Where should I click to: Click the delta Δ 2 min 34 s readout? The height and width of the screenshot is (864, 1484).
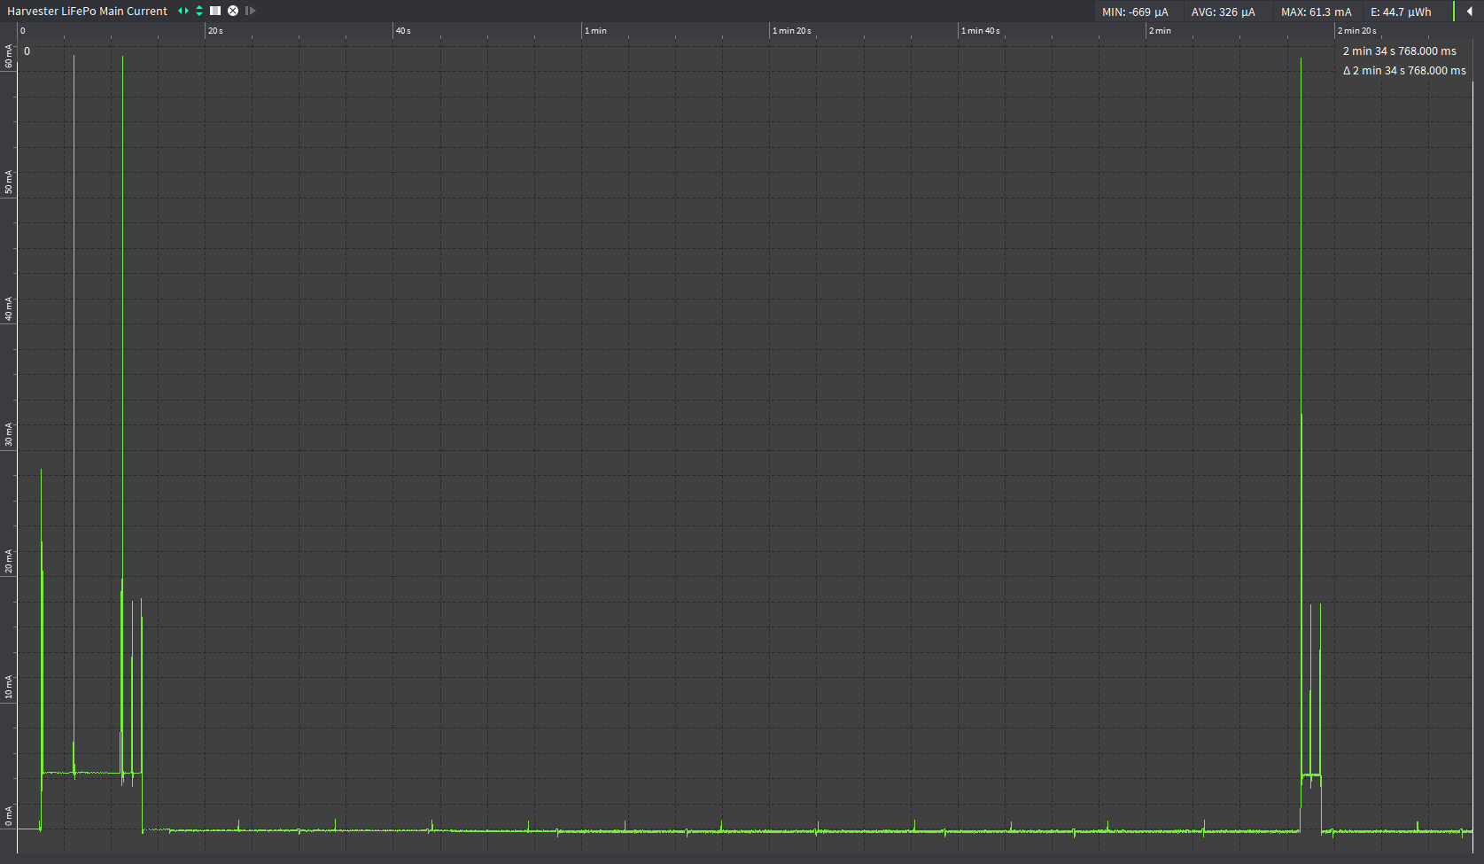coord(1404,71)
